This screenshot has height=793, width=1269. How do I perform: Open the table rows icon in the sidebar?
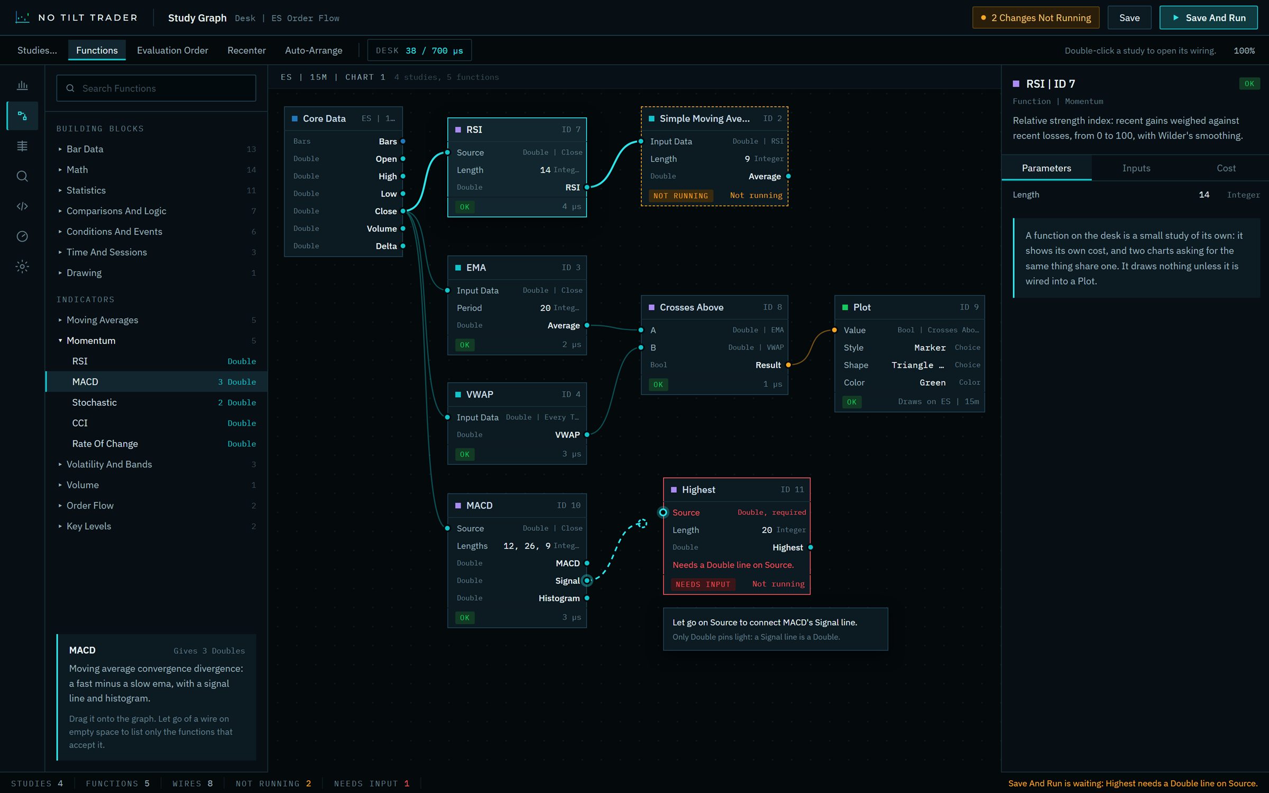coord(22,146)
